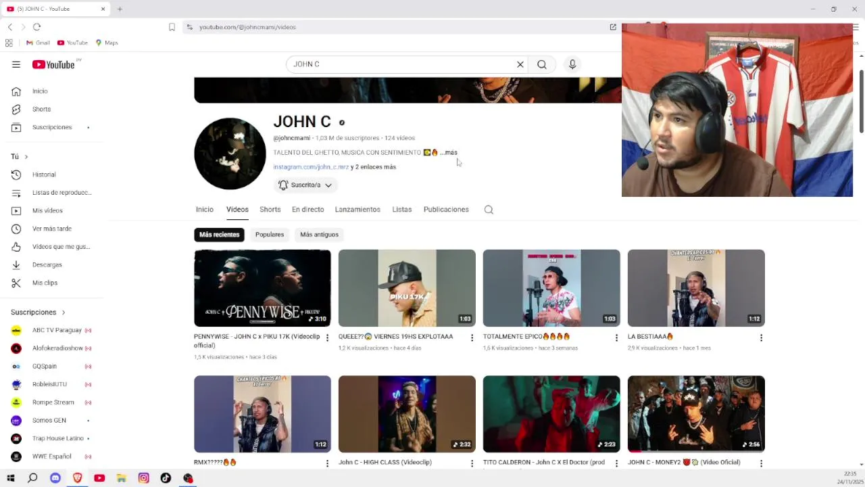
Task: Bookmark this page icon
Action: pos(172,27)
